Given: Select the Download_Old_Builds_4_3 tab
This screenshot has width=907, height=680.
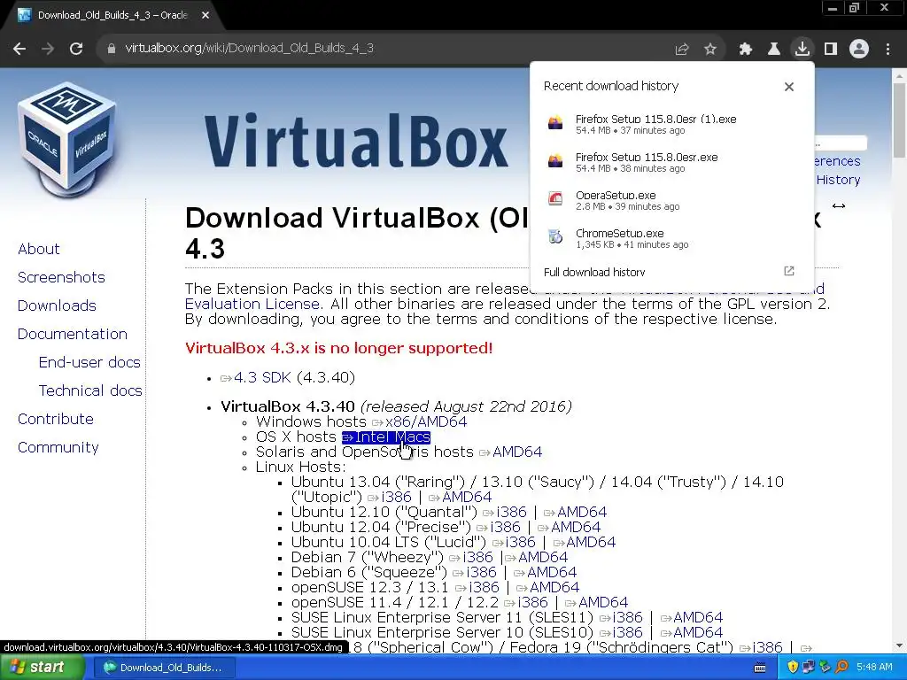Looking at the screenshot, I should click(112, 16).
